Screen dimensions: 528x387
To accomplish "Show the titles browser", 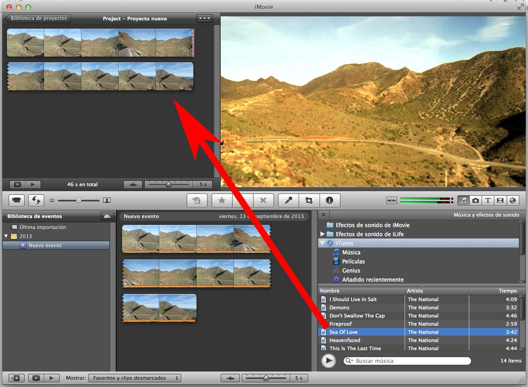I will tap(488, 200).
